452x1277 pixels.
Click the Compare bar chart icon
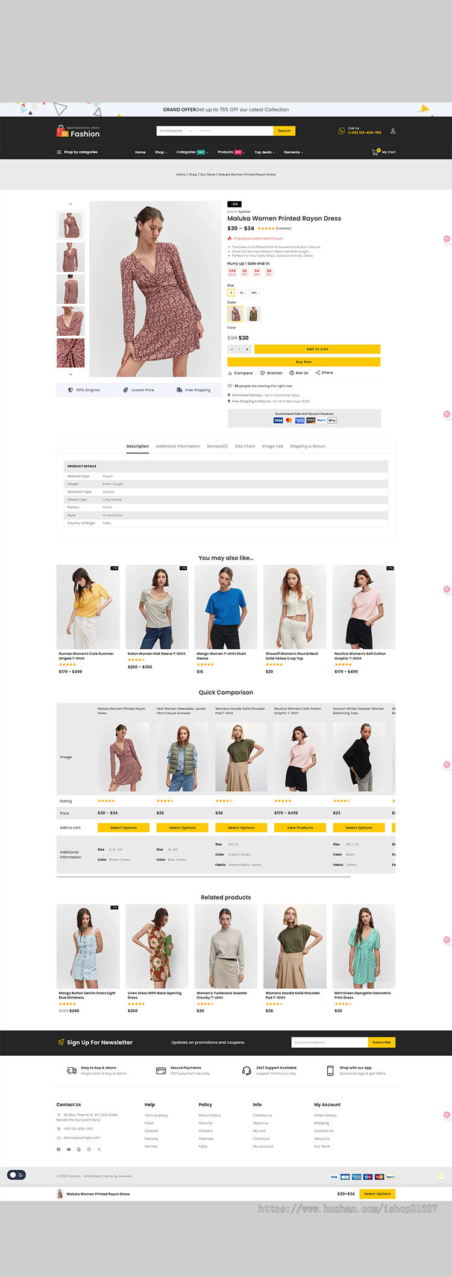click(x=230, y=373)
